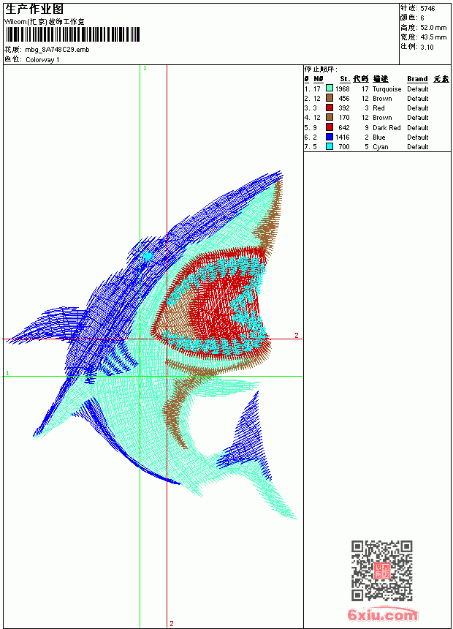The image size is (453, 629).
Task: Click the file name mbg_8A748C29.emb
Action: pyautogui.click(x=57, y=50)
